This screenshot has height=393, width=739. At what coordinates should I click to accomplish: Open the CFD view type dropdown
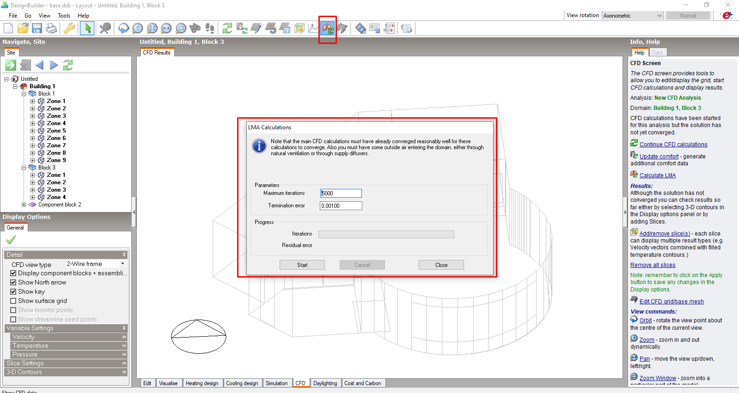coord(96,264)
